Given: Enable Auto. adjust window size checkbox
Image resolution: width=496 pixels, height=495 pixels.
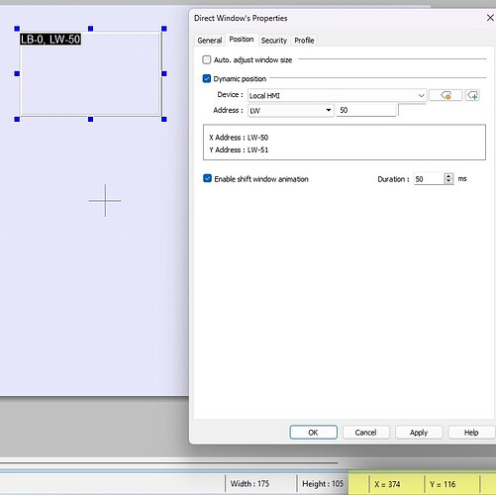Looking at the screenshot, I should click(x=207, y=59).
